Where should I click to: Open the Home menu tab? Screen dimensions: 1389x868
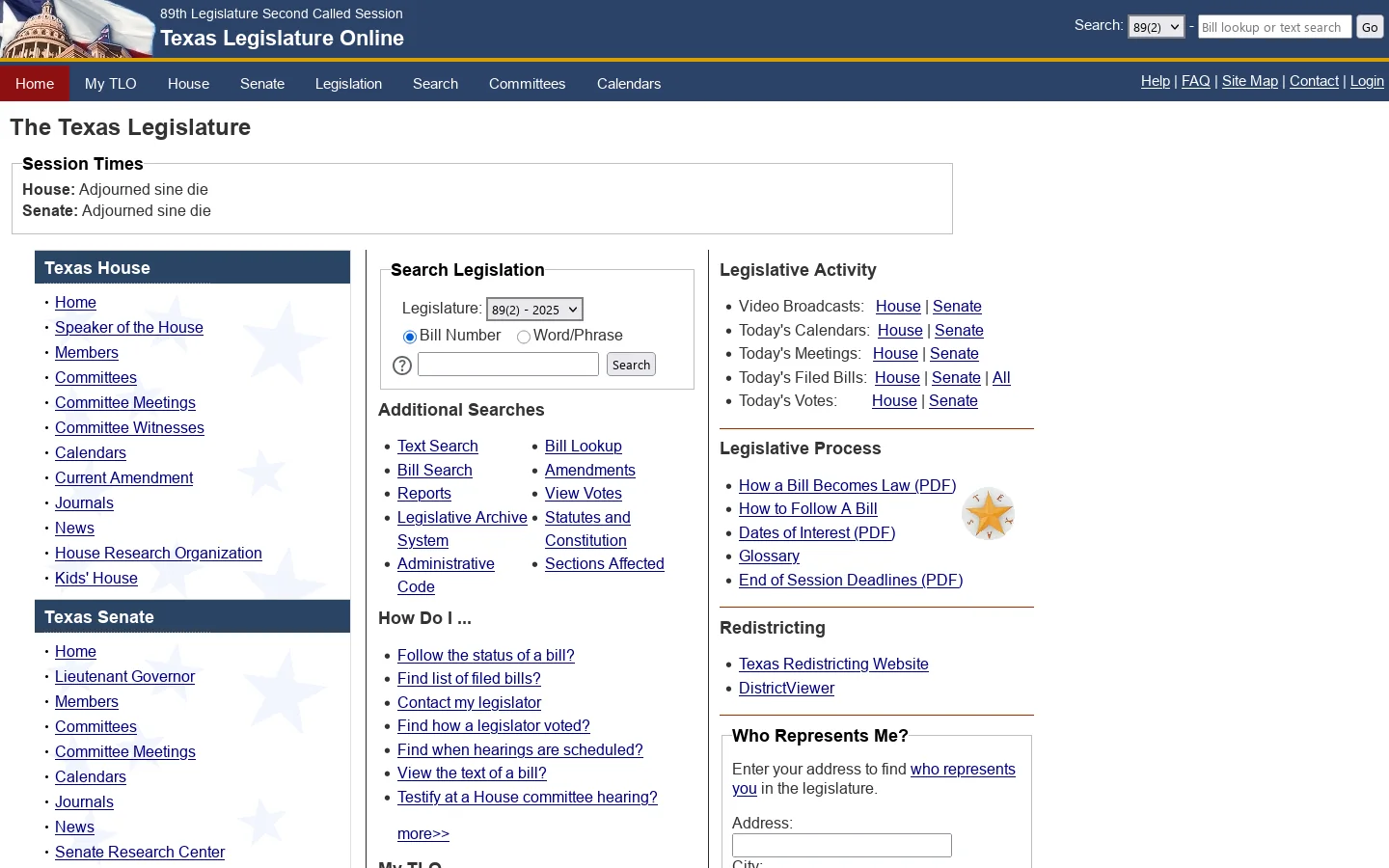point(35,84)
